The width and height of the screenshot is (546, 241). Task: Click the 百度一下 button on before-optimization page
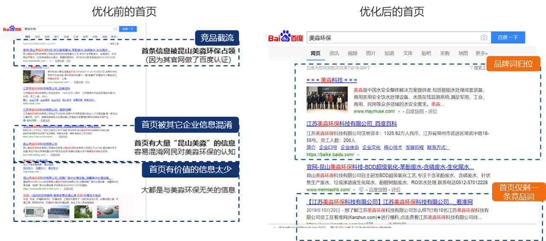(x=128, y=29)
